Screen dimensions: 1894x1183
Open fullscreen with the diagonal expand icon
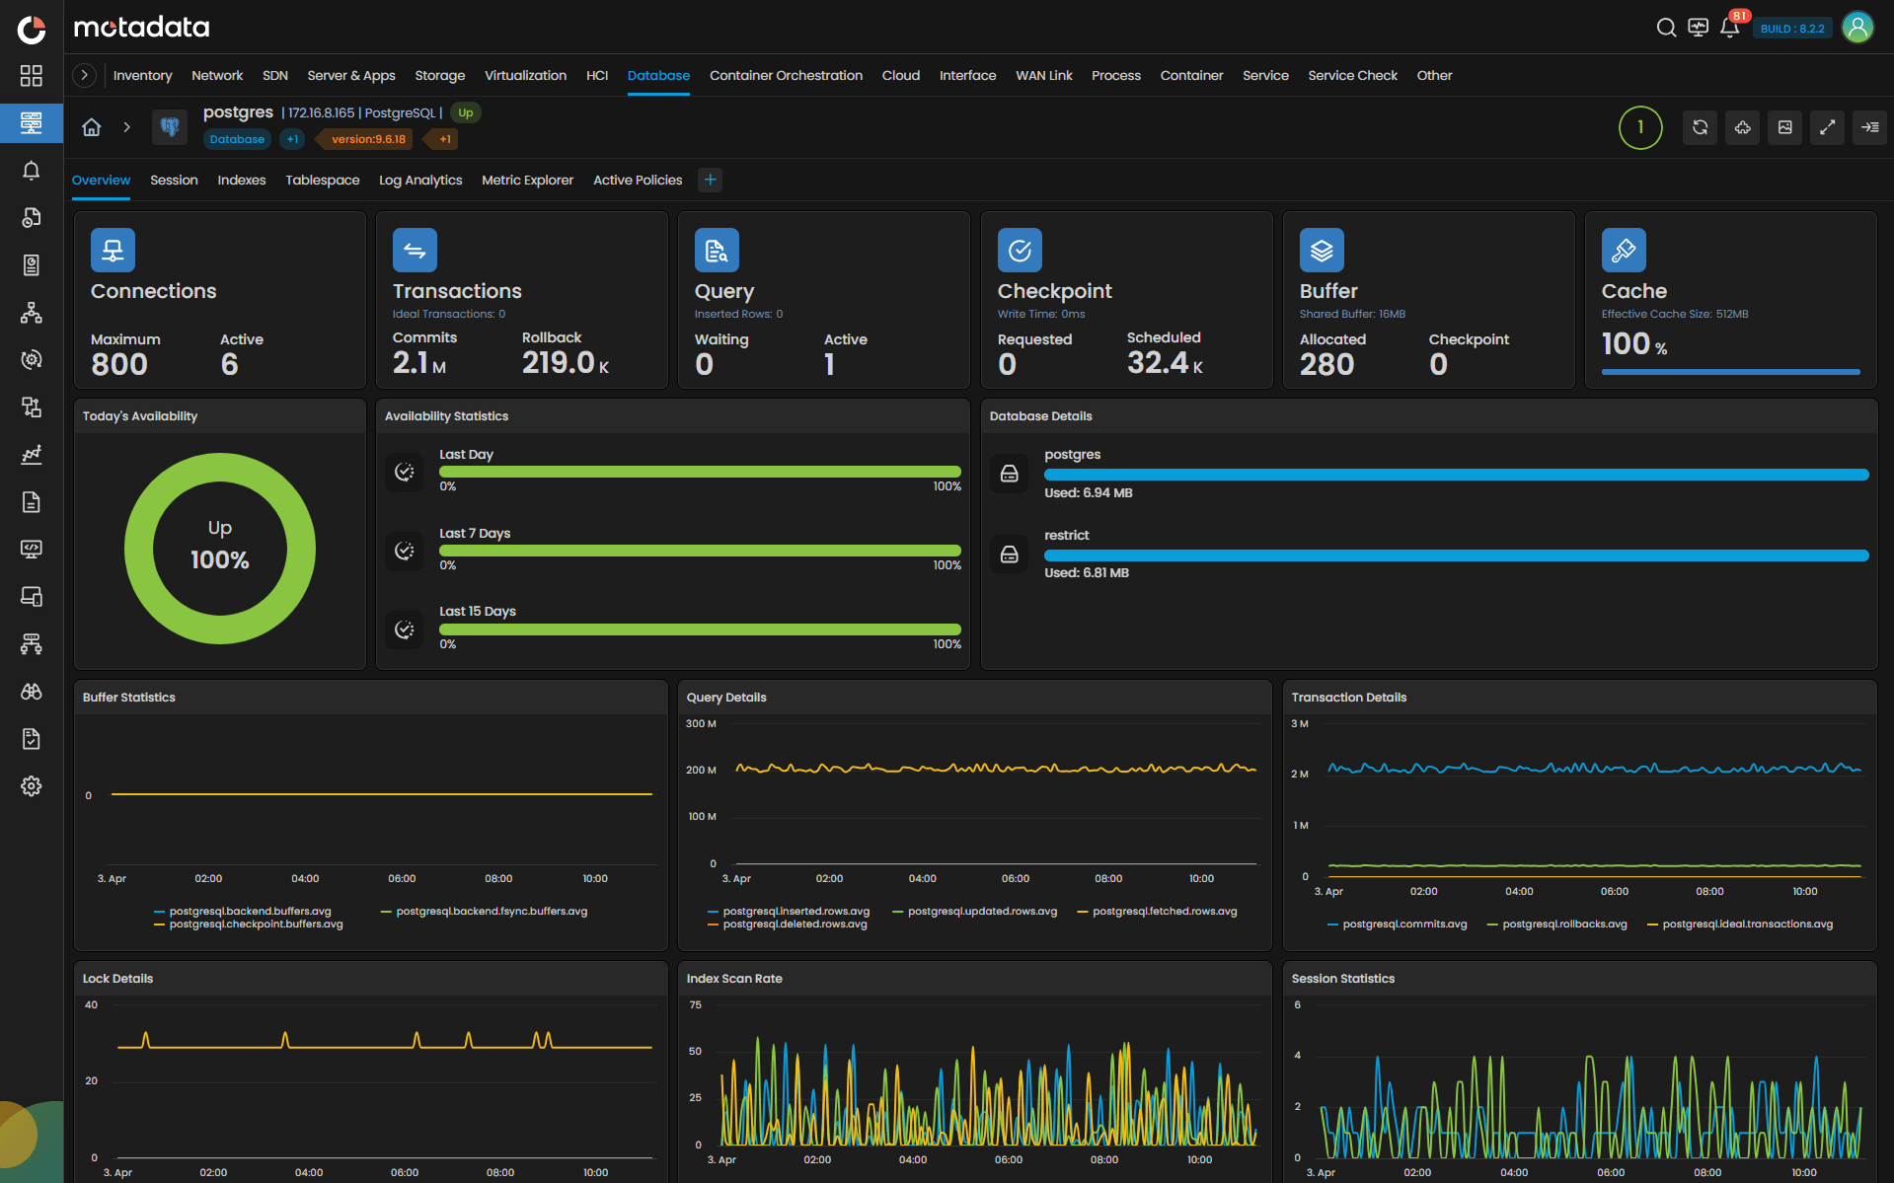pos(1827,127)
